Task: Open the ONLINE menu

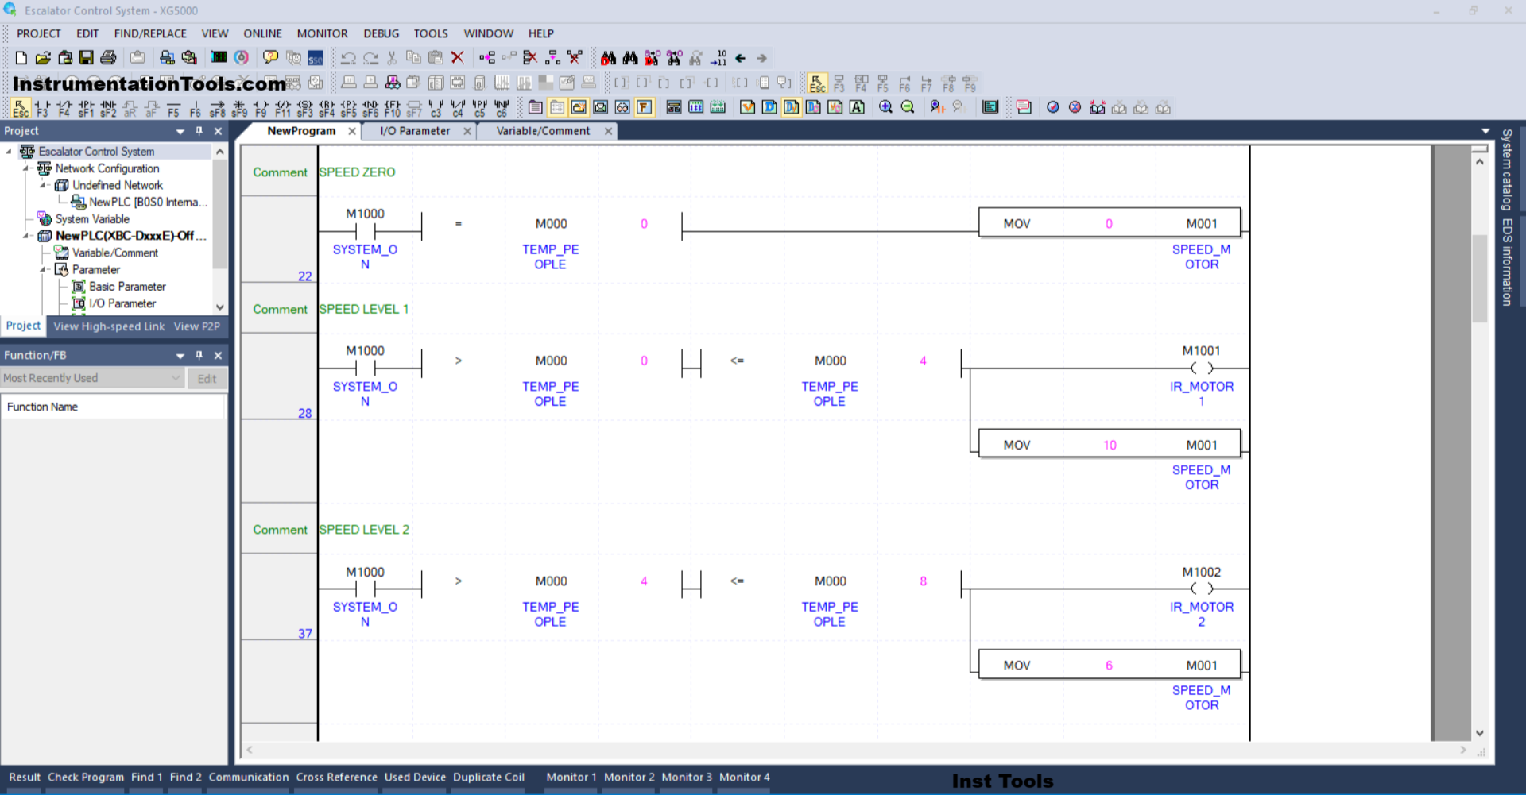Action: [262, 33]
